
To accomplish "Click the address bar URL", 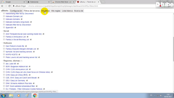I will click(x=63, y=6).
